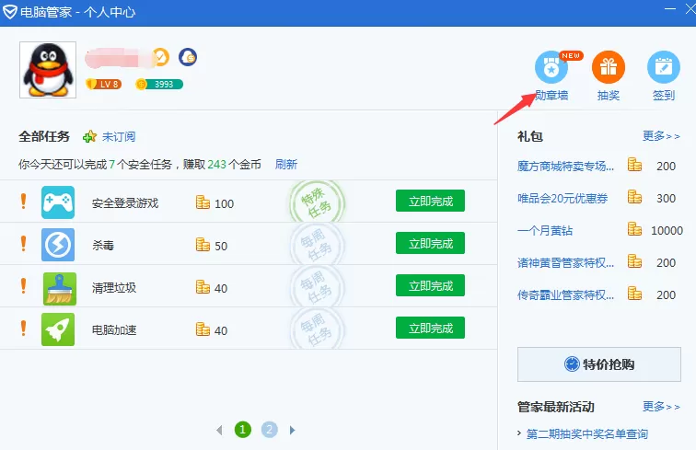The width and height of the screenshot is (696, 450).
Task: Click coin icon in 清理垃圾 row
Action: click(203, 287)
